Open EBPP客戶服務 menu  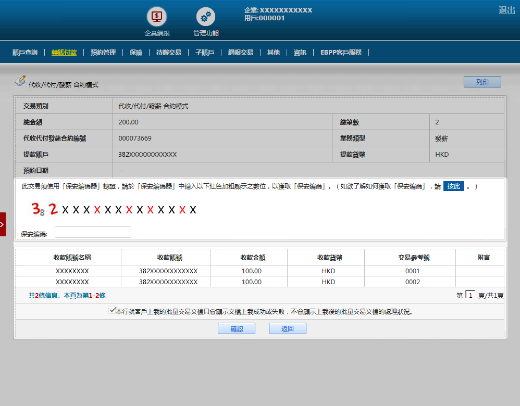[341, 53]
